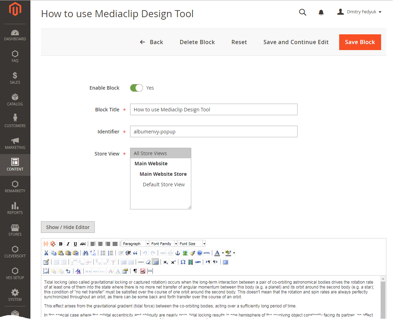Open the Font Size dropdown
393x319 pixels.
pyautogui.click(x=192, y=244)
